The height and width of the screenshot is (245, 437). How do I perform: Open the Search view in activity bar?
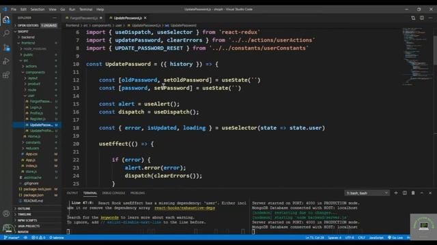[x=6, y=33]
